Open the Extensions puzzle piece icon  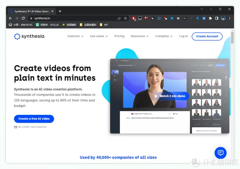tap(210, 18)
